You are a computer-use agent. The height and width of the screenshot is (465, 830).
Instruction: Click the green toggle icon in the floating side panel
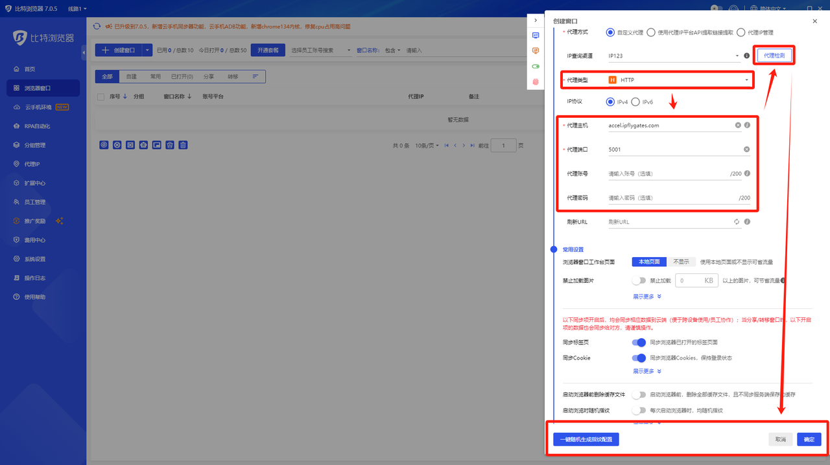pos(536,66)
